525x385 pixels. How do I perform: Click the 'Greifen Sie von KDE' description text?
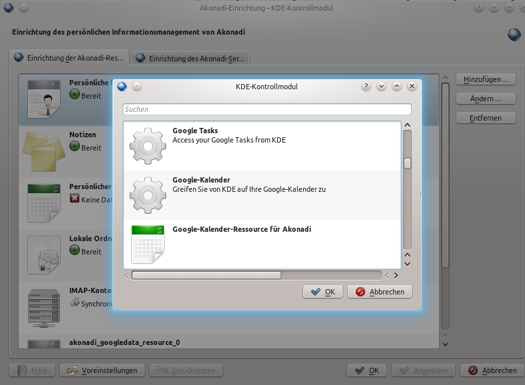(x=249, y=189)
